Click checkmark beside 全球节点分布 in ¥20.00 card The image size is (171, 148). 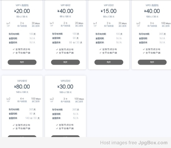point(14,49)
